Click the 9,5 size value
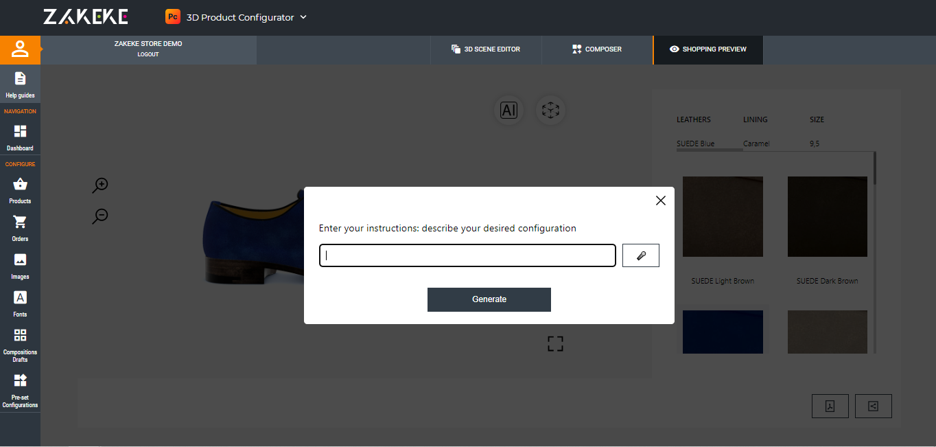 815,144
